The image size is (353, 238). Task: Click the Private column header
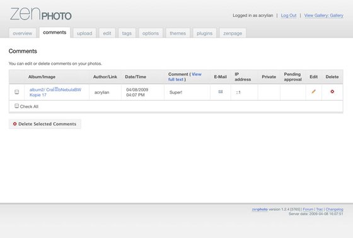(269, 77)
